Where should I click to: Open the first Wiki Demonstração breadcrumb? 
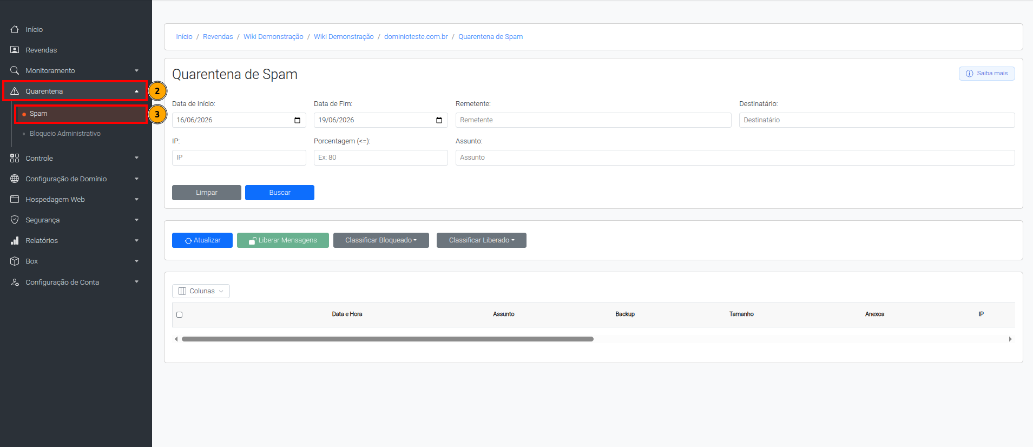[x=273, y=37]
